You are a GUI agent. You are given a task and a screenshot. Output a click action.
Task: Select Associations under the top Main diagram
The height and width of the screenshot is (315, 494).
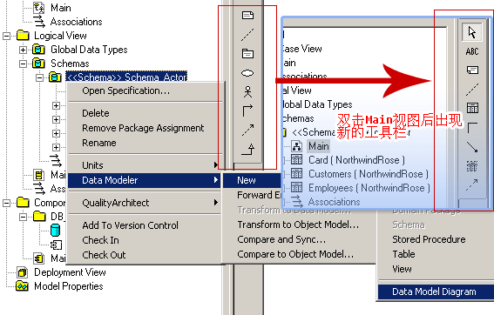point(77,22)
